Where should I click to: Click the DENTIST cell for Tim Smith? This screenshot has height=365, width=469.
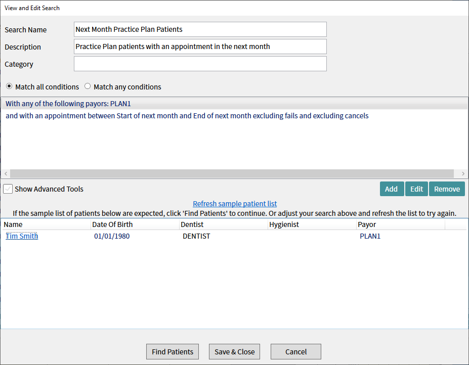pyautogui.click(x=196, y=236)
